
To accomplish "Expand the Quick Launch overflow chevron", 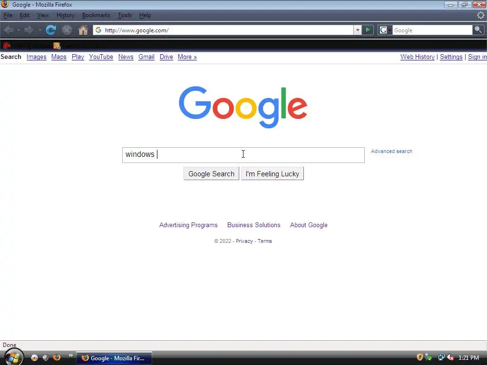I will pos(71,355).
